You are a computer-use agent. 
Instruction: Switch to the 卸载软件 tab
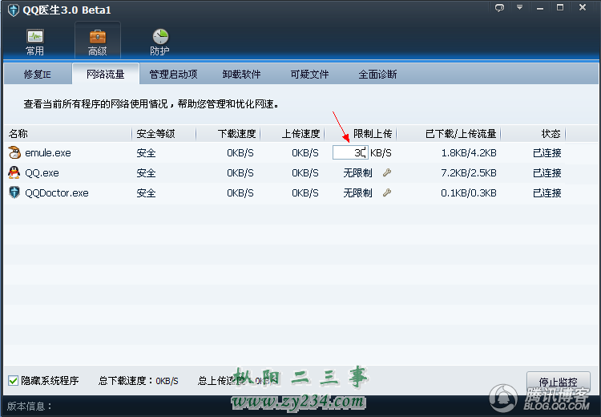[241, 74]
